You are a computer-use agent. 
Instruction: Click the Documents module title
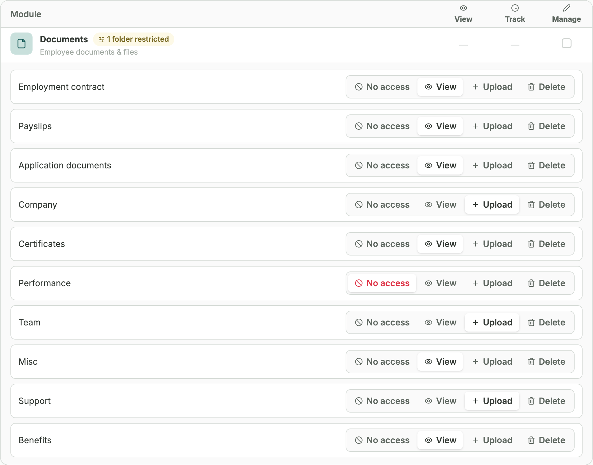[64, 39]
